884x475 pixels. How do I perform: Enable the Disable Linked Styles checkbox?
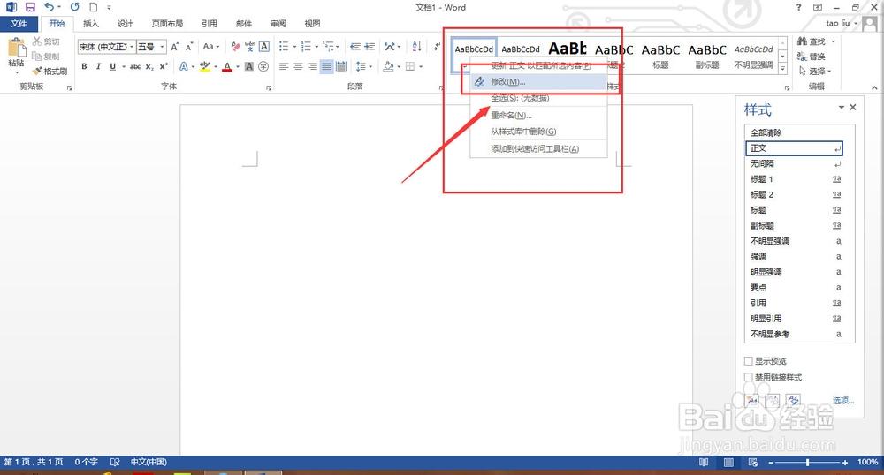(x=749, y=377)
